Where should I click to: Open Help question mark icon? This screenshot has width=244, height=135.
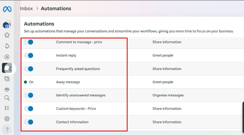[x=7, y=129]
